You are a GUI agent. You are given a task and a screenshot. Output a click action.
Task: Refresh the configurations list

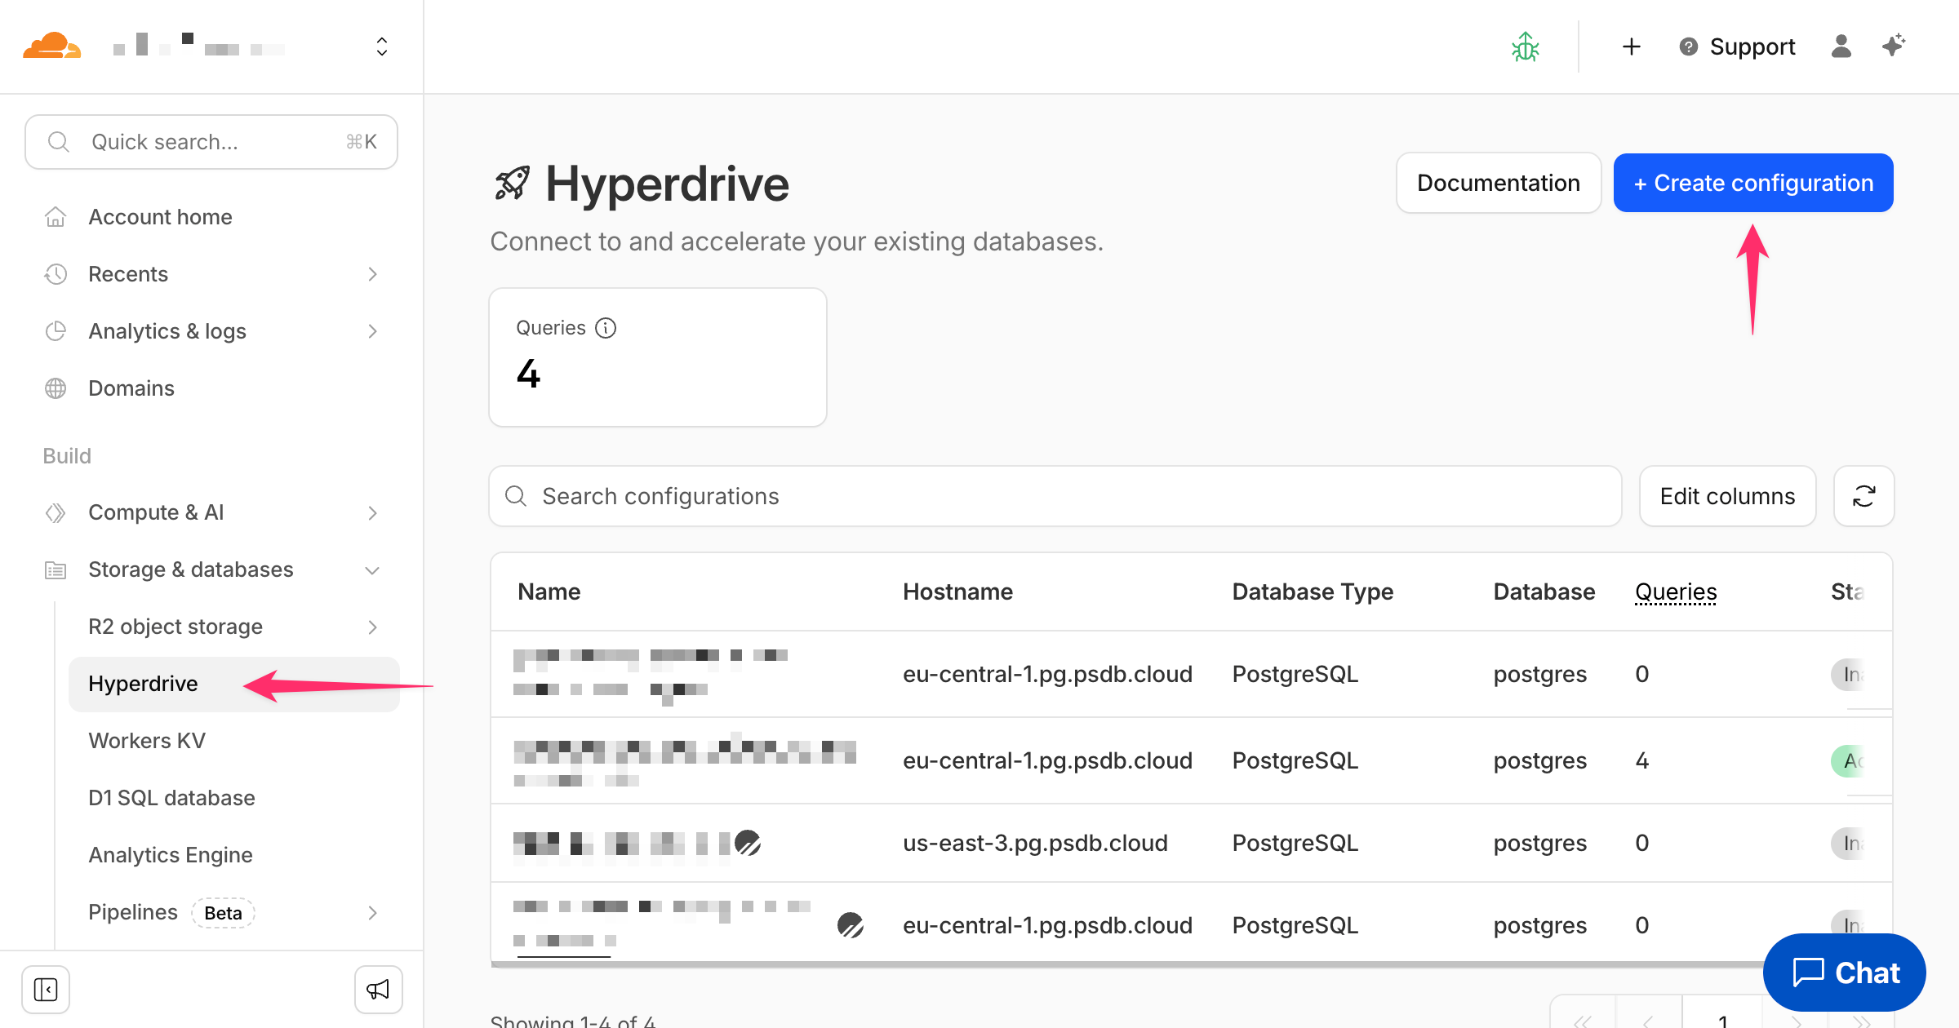pos(1863,496)
